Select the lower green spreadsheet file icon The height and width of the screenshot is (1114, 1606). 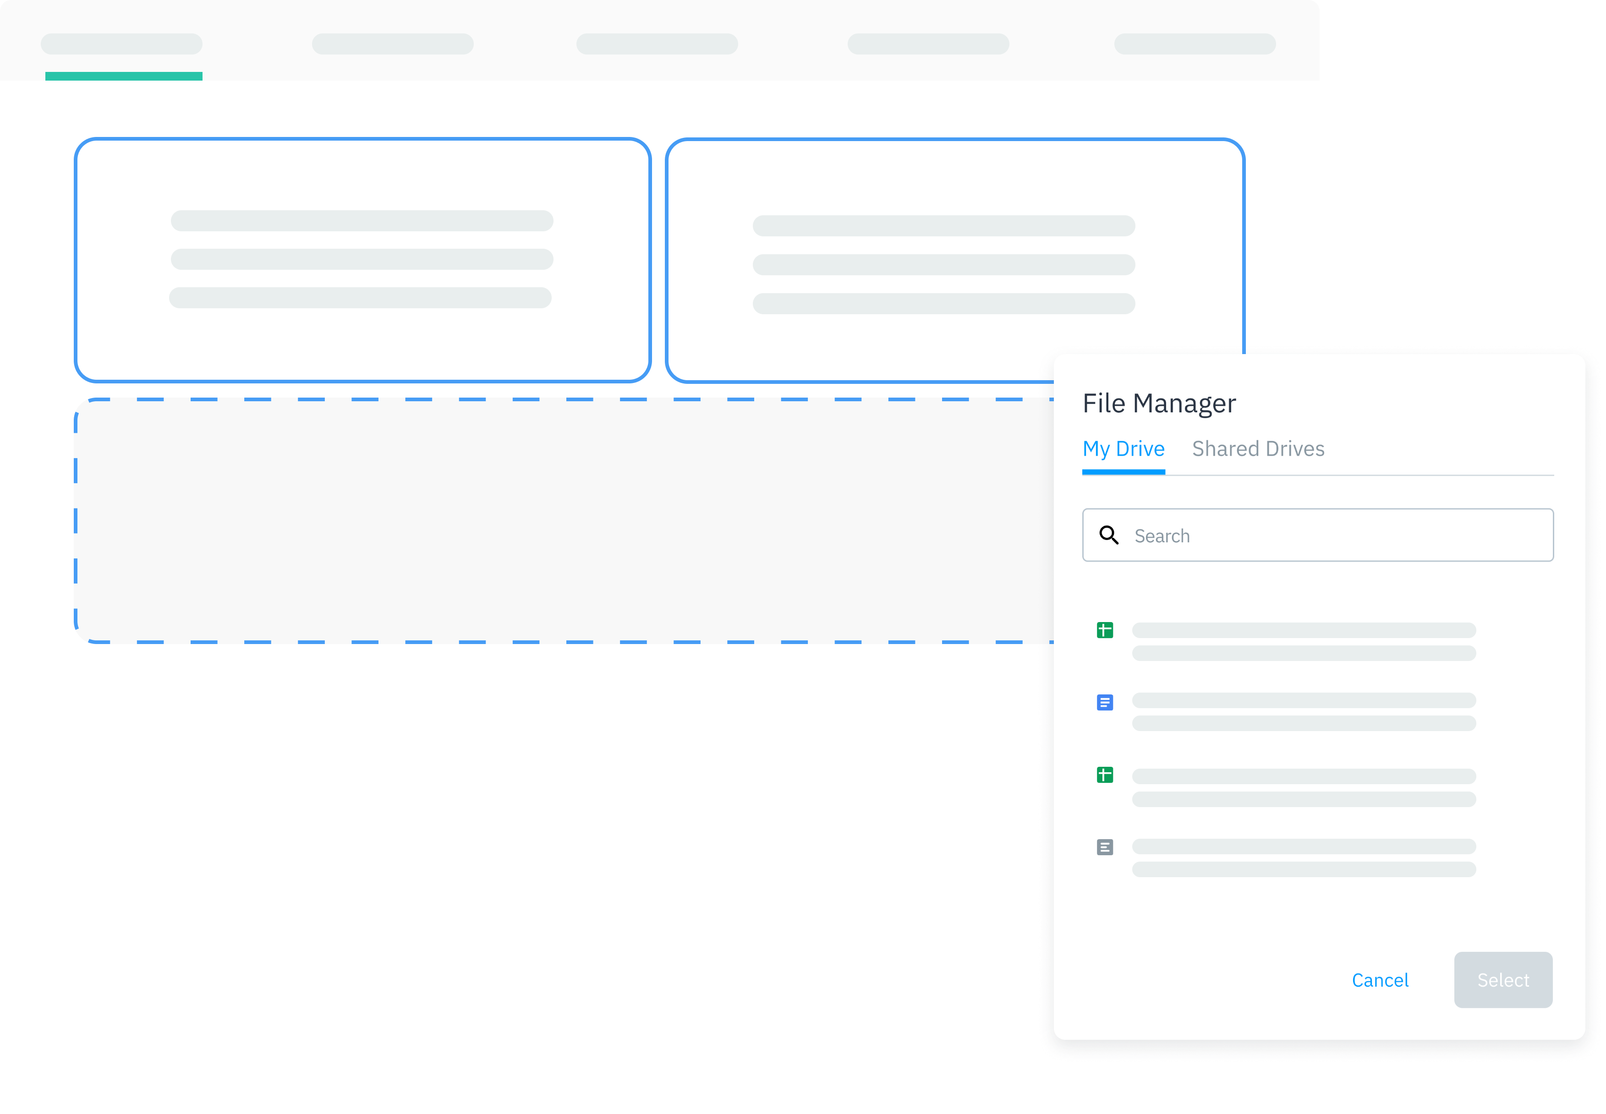(x=1104, y=775)
